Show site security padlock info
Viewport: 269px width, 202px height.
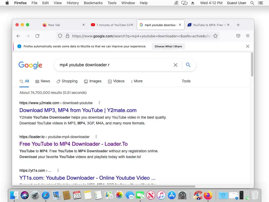(x=68, y=36)
